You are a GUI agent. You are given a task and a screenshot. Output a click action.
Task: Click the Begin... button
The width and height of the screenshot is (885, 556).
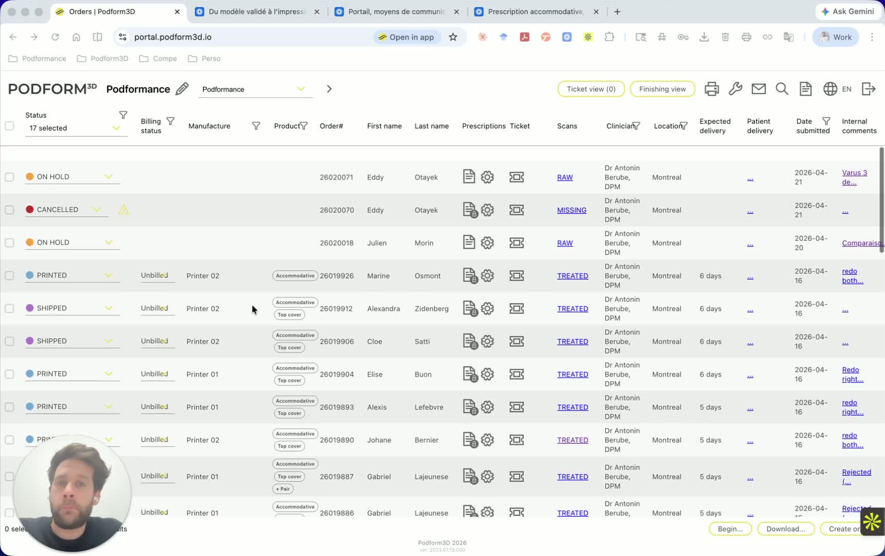coord(730,529)
